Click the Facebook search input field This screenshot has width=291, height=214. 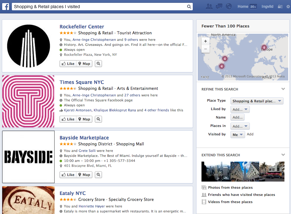tap(99, 7)
